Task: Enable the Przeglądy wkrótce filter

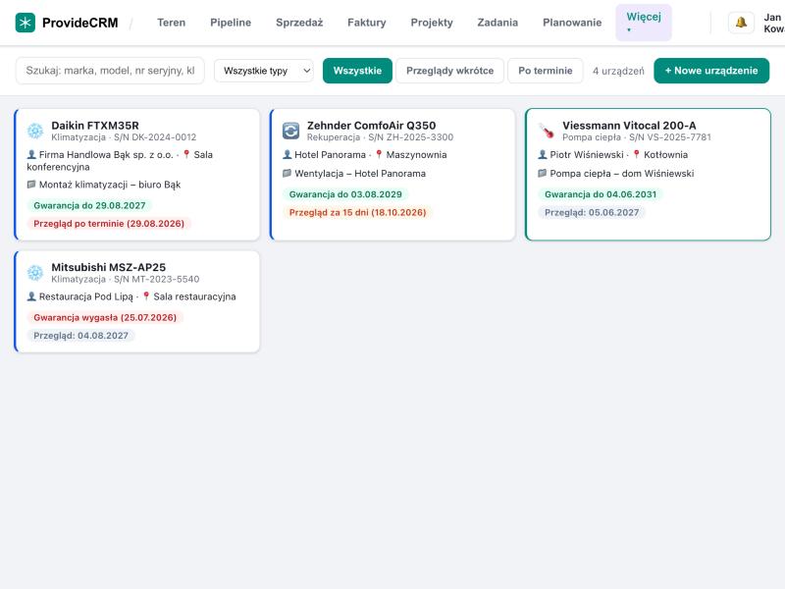Action: 449,71
